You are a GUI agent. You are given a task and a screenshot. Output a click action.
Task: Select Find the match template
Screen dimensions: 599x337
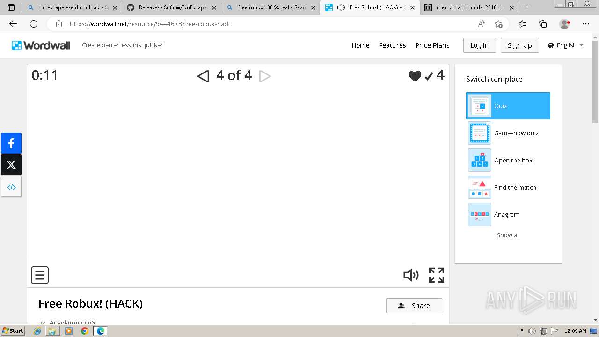508,187
